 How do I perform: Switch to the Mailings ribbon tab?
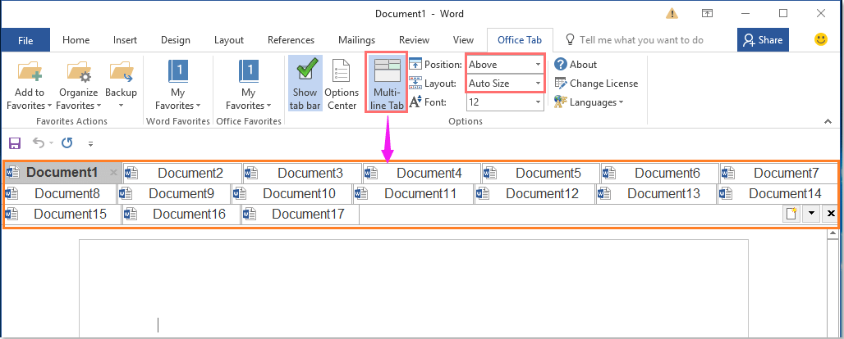[356, 40]
